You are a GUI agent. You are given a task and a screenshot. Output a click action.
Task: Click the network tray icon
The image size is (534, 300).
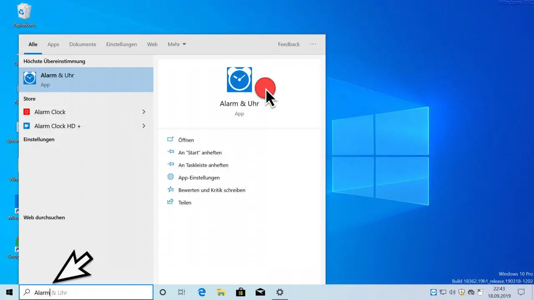[x=443, y=292]
